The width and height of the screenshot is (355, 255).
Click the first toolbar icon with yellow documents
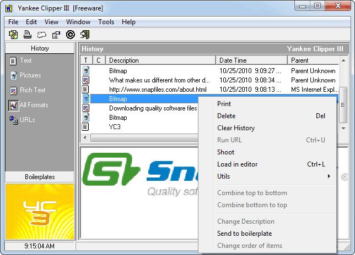click(13, 35)
